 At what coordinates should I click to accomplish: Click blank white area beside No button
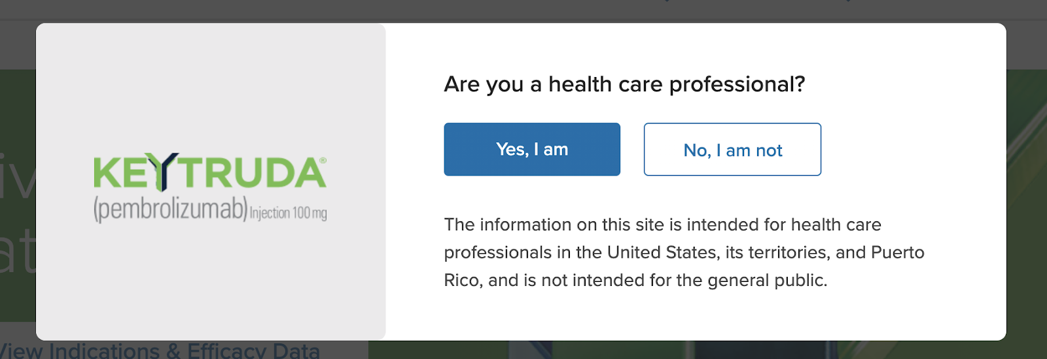(916, 149)
